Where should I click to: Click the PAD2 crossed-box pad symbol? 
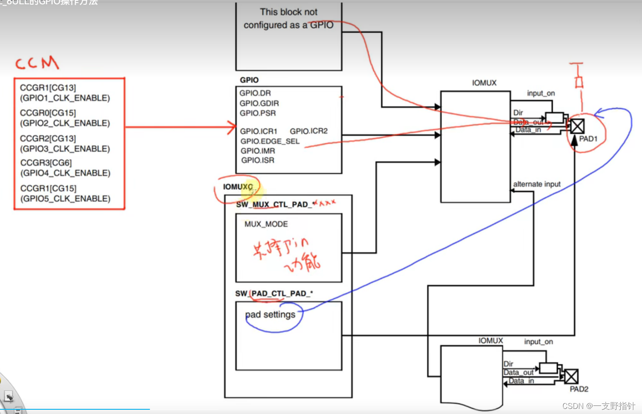[x=572, y=376]
